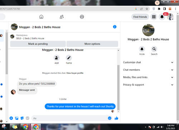Open the emoji picker smiley icon
This screenshot has height=130, width=179.
point(110,118)
